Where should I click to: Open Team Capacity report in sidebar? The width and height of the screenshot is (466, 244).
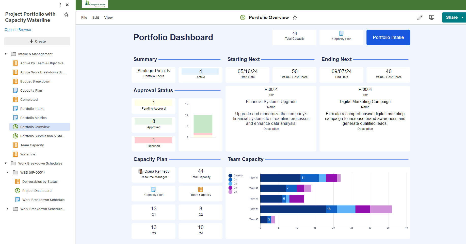pyautogui.click(x=32, y=145)
